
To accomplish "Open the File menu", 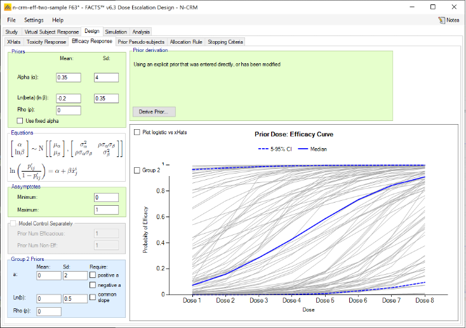I will [11, 20].
